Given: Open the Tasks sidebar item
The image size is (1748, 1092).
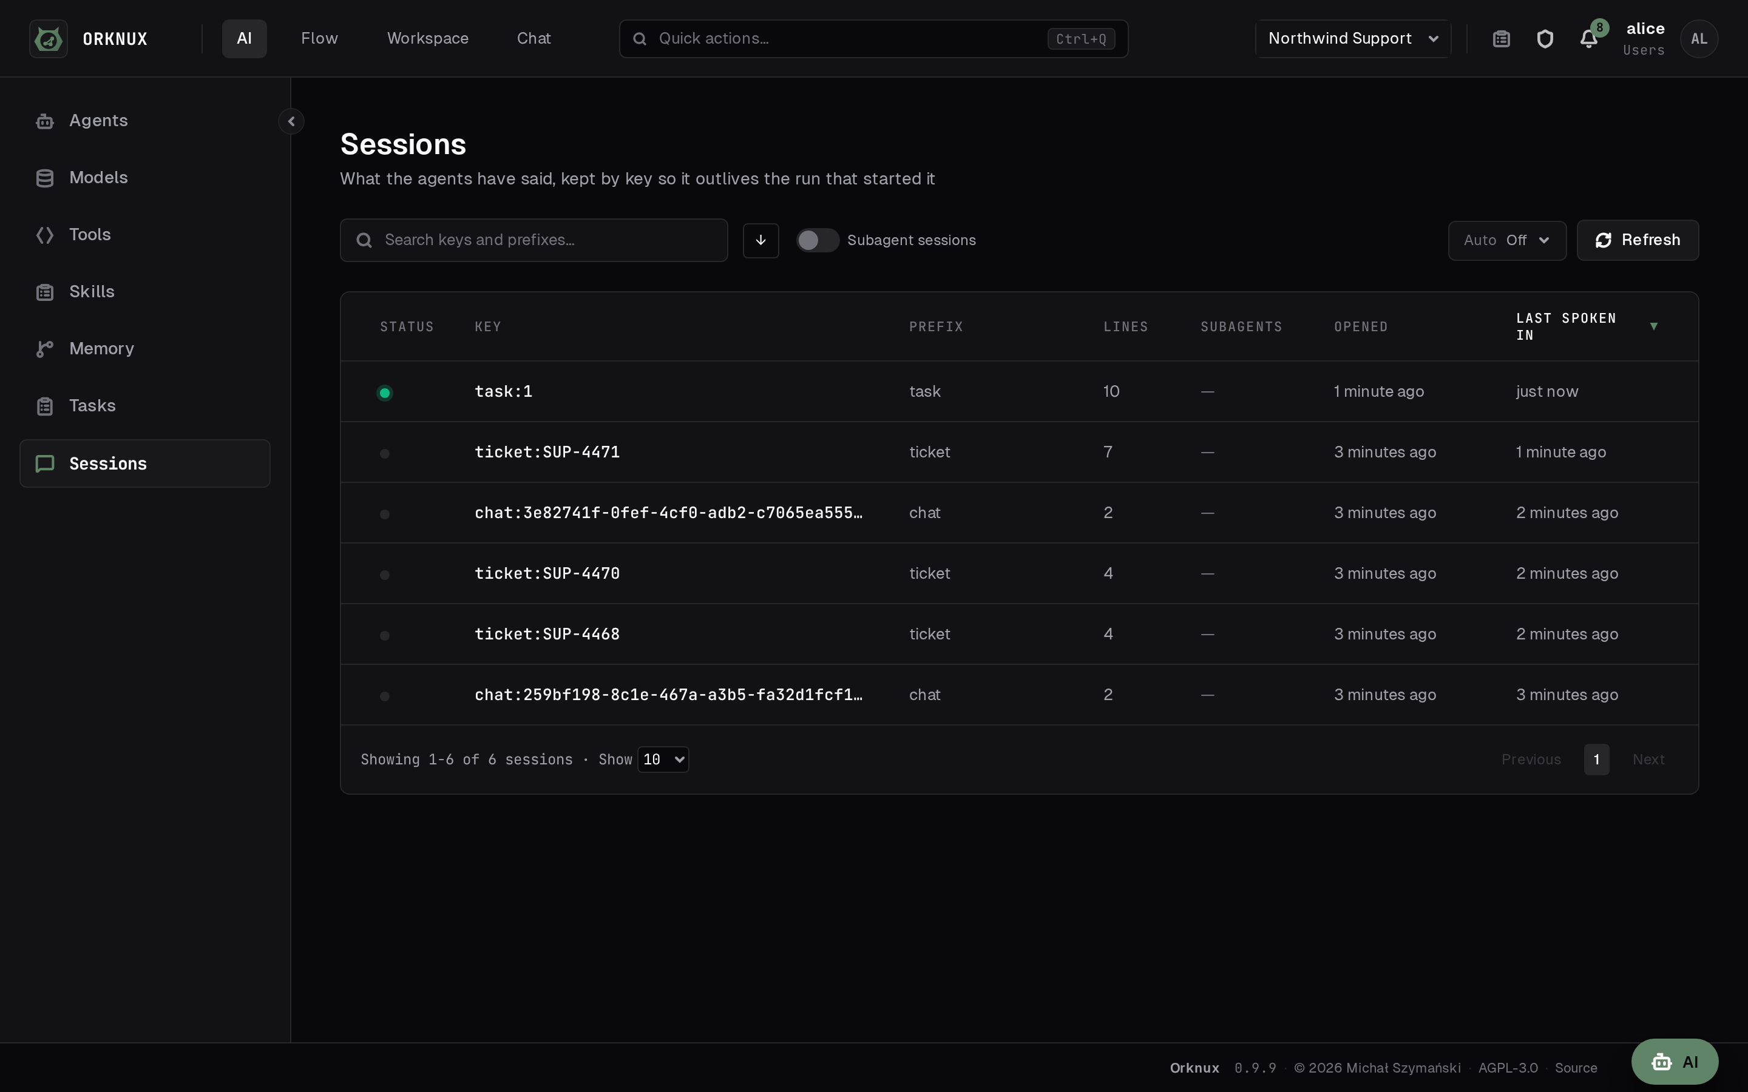Looking at the screenshot, I should point(144,406).
